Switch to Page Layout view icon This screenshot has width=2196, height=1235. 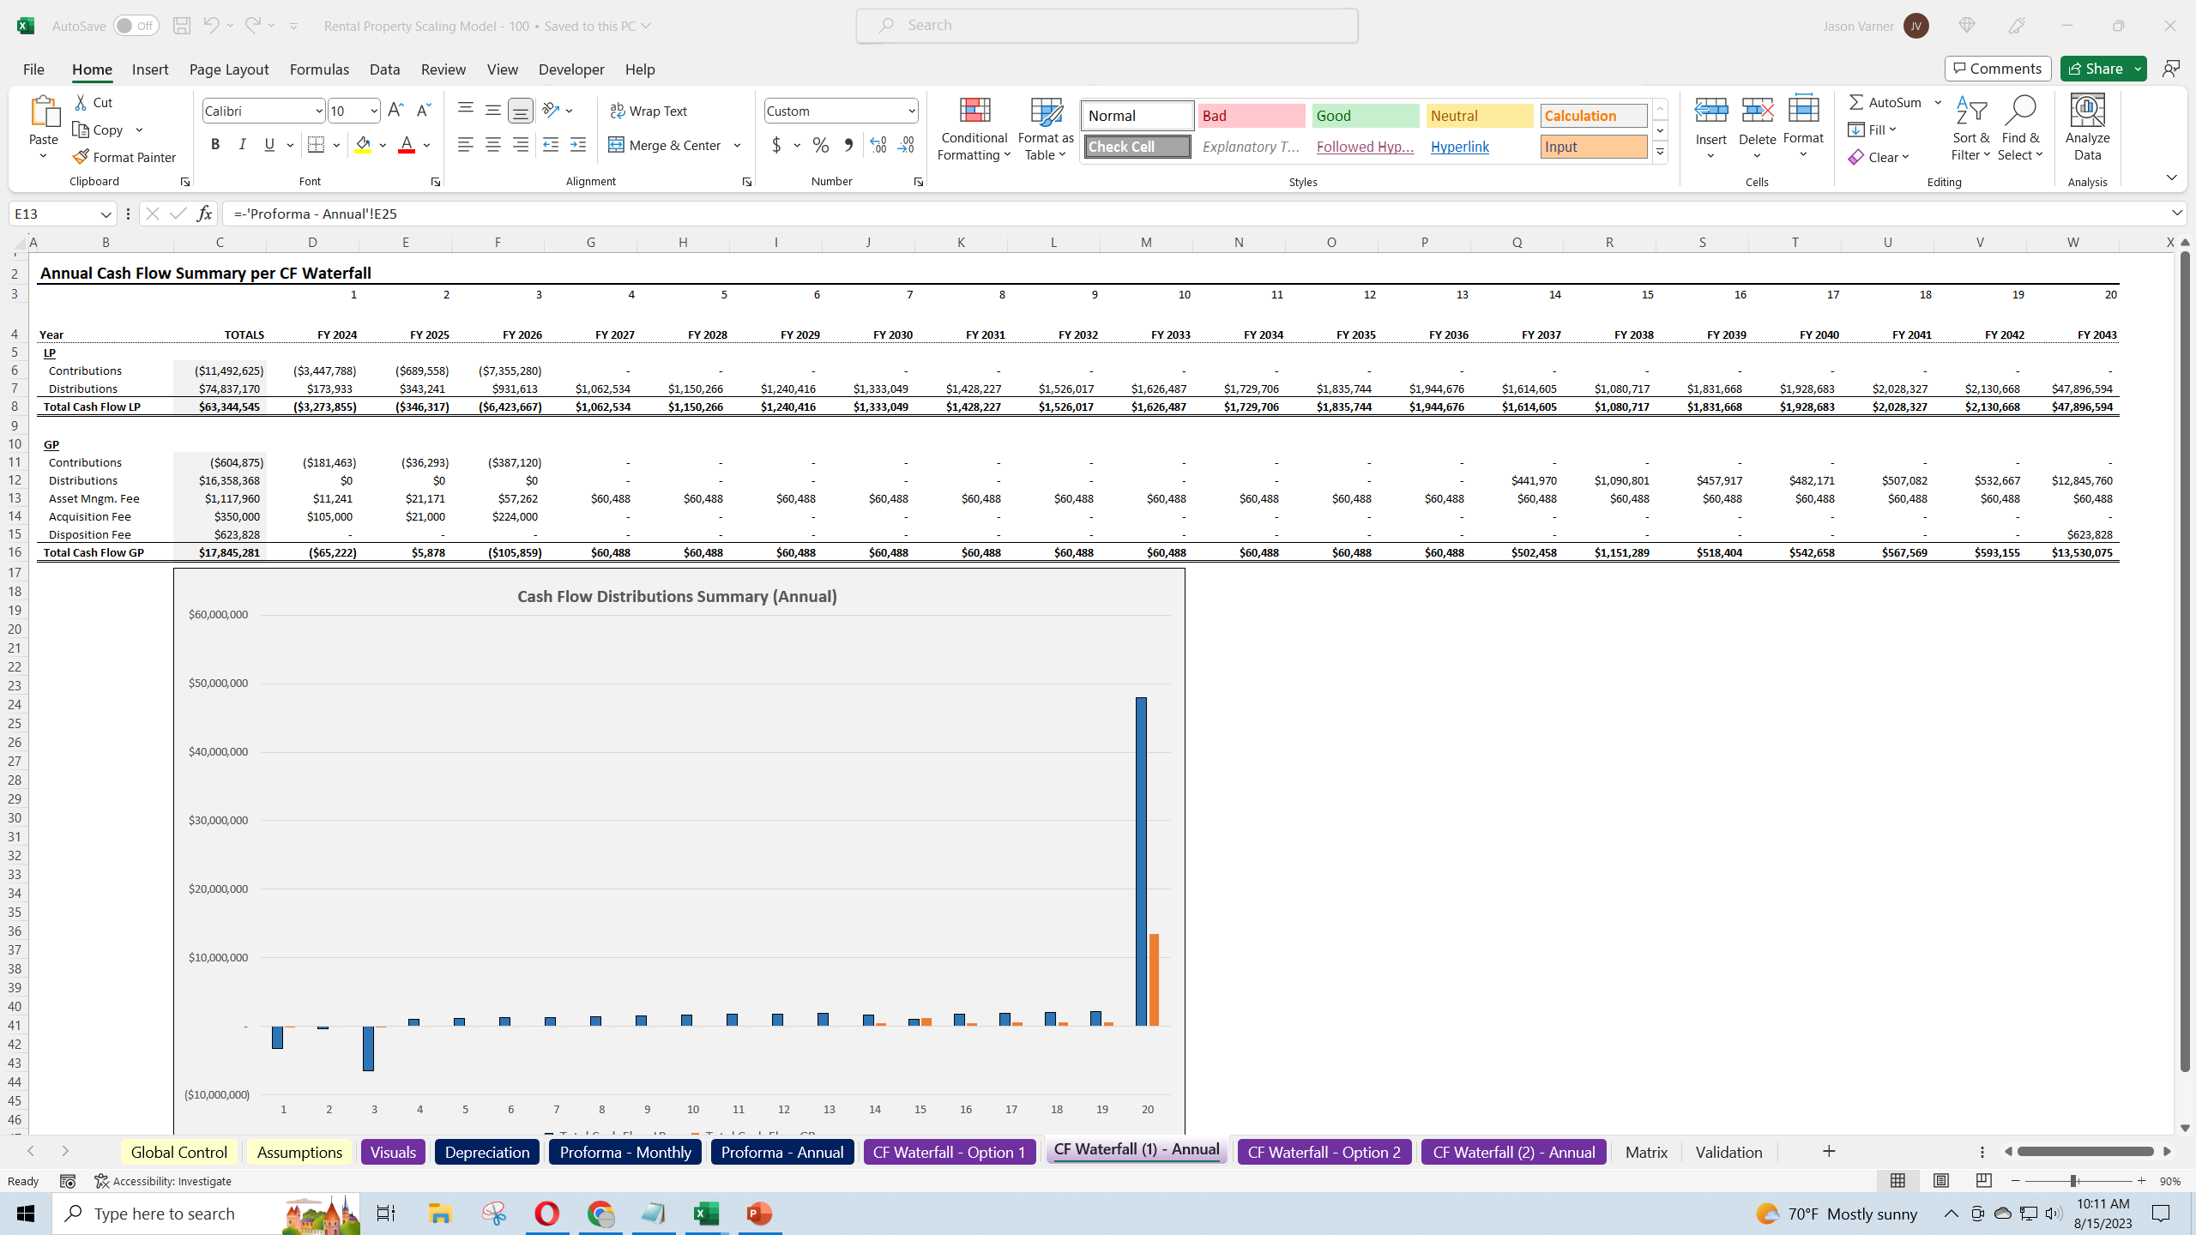point(1941,1181)
